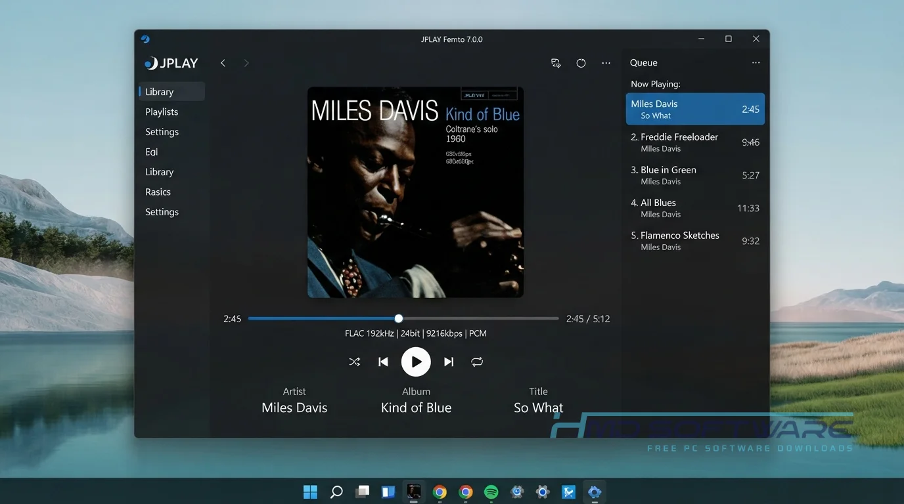Click the 2:45 / 5:12 time display

coord(588,319)
